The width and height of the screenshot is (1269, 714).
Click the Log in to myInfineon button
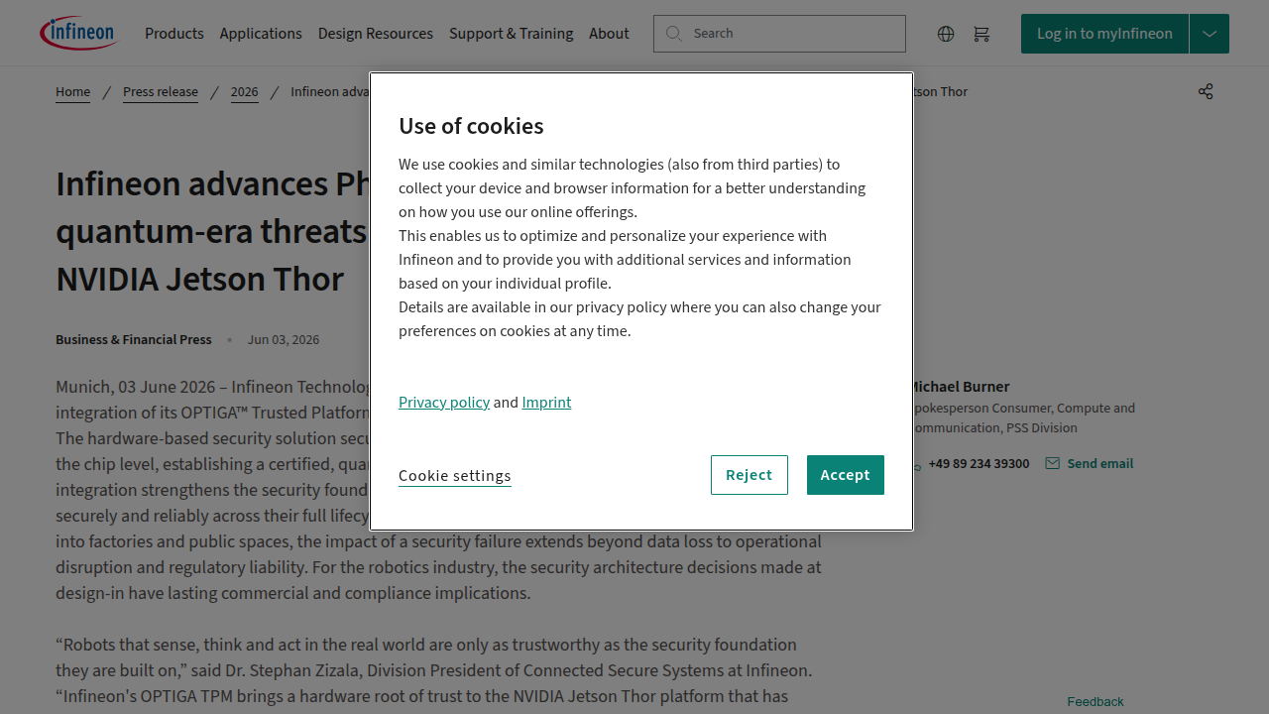point(1104,34)
